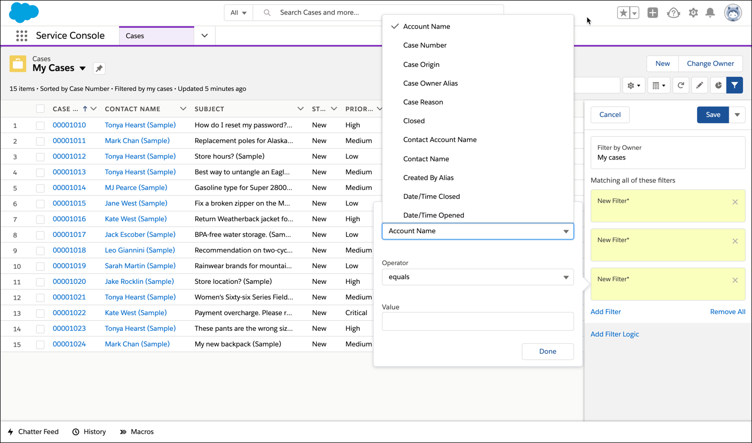Image resolution: width=752 pixels, height=443 pixels.
Task: Pin the My Cases list view
Action: (x=99, y=68)
